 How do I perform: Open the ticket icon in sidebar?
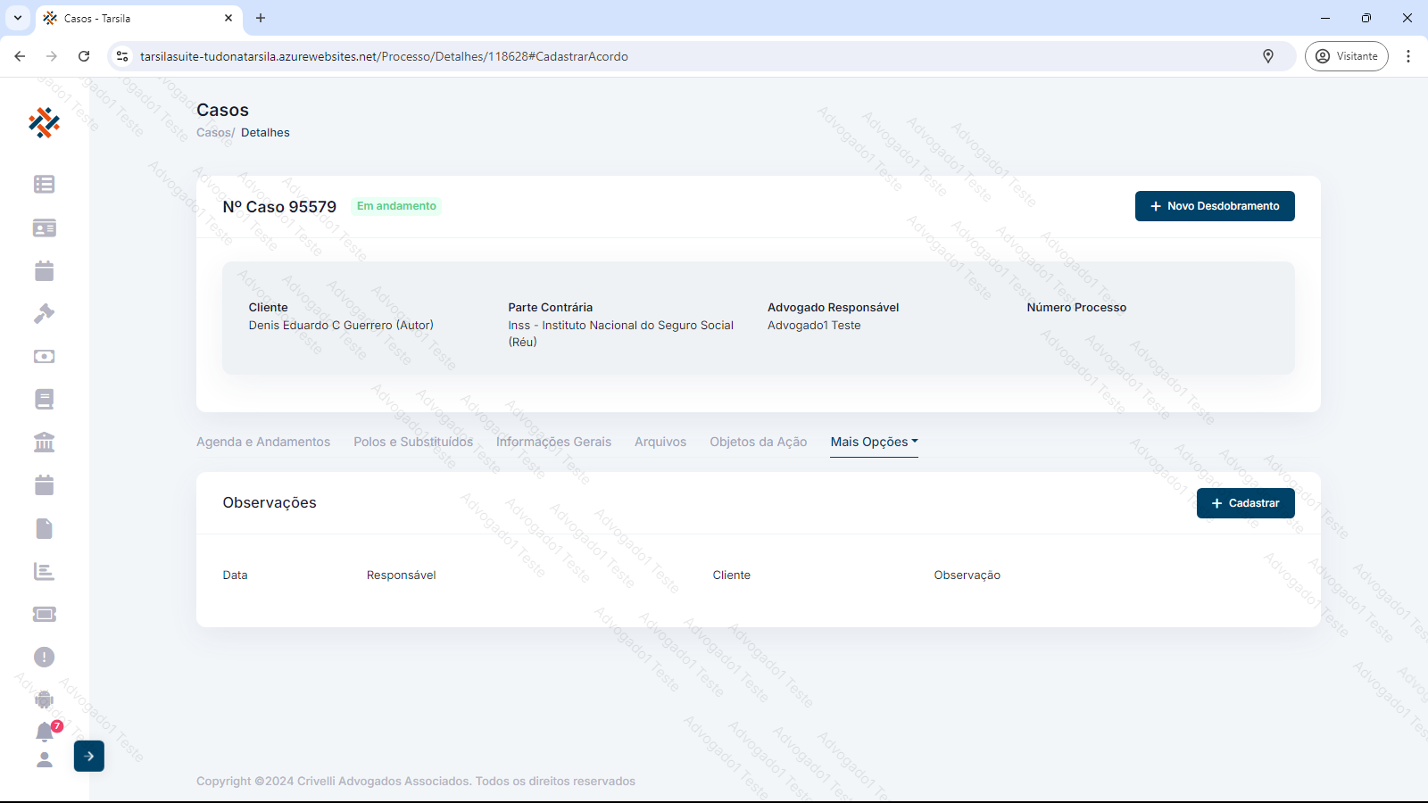click(x=44, y=614)
